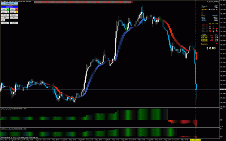This screenshot has height=141, width=226.
Task: Toggle the BE button
Action: coord(5,18)
